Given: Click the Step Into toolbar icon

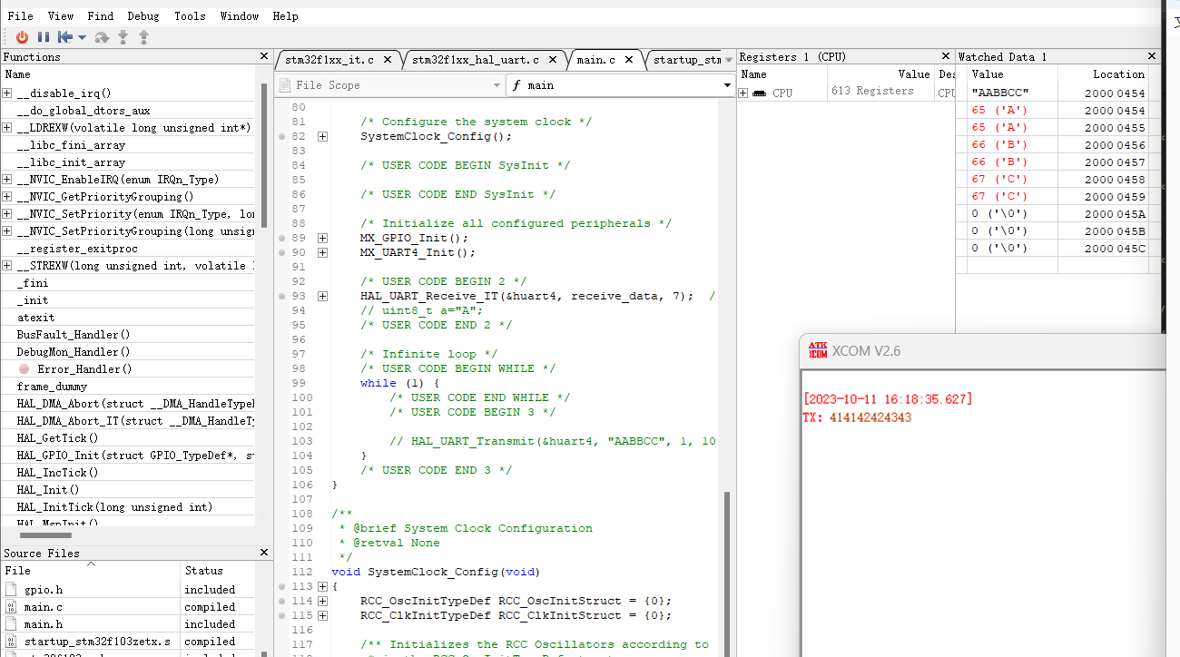Looking at the screenshot, I should [123, 37].
